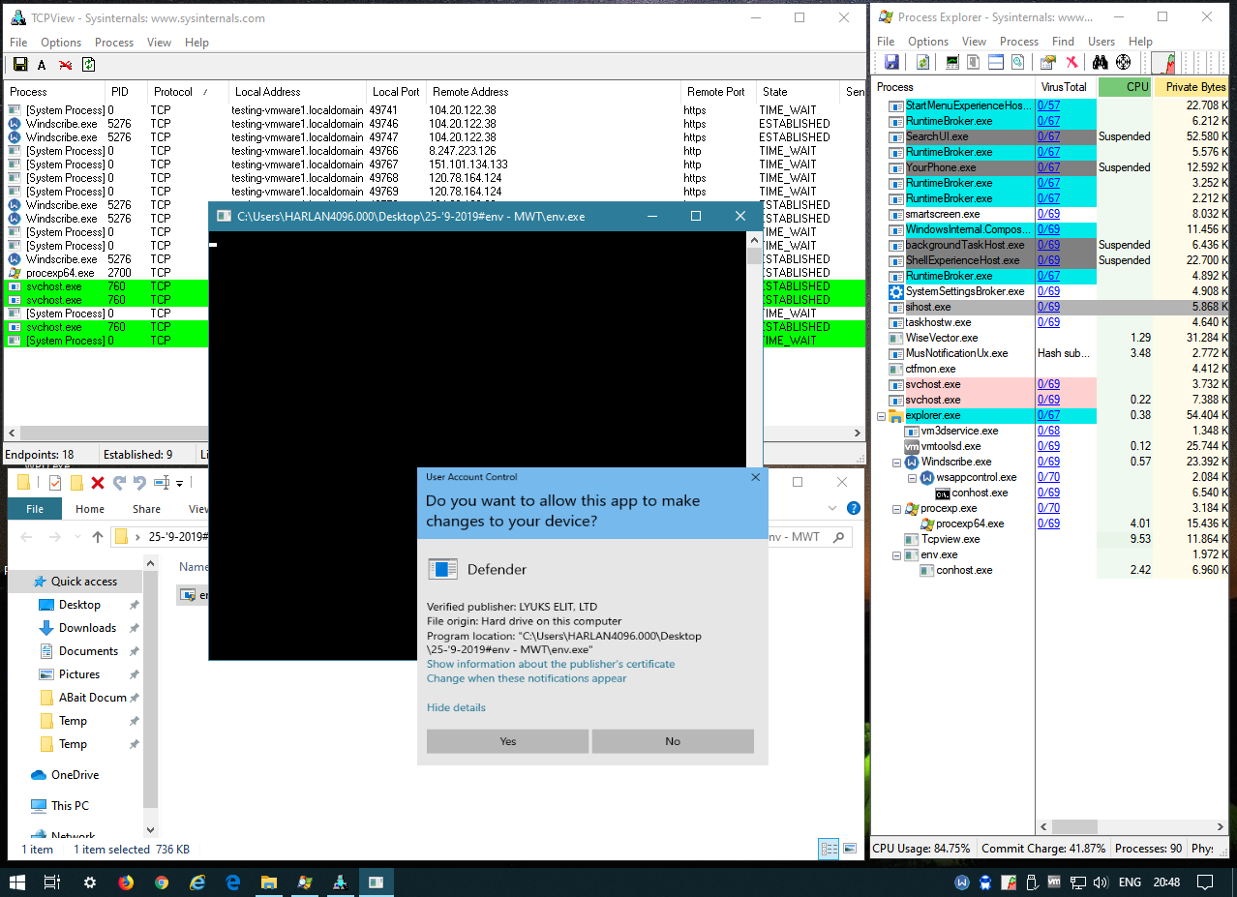
Task: Toggle address resolution 'A' icon in TCPView
Action: pos(42,65)
